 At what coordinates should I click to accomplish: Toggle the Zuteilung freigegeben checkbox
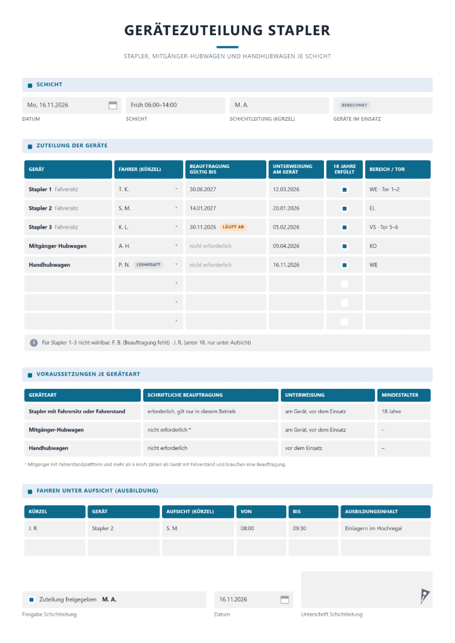(32, 599)
